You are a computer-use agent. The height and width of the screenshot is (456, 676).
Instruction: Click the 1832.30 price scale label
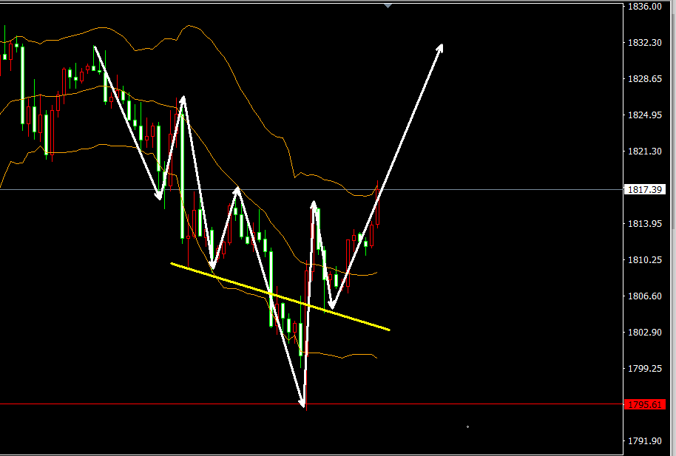click(x=644, y=43)
